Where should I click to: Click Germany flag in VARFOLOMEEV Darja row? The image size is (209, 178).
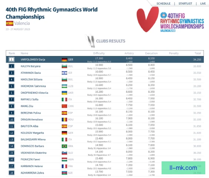point(64,59)
